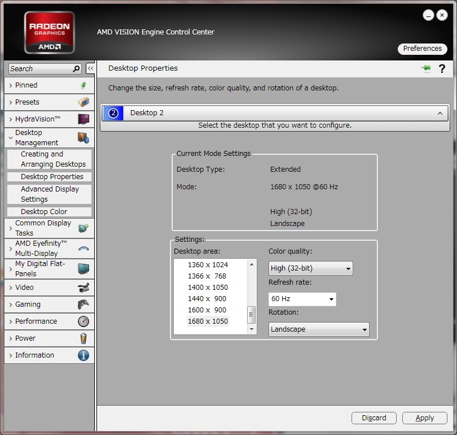Click the green pin icon in the header
457x435 pixels.
click(x=426, y=68)
